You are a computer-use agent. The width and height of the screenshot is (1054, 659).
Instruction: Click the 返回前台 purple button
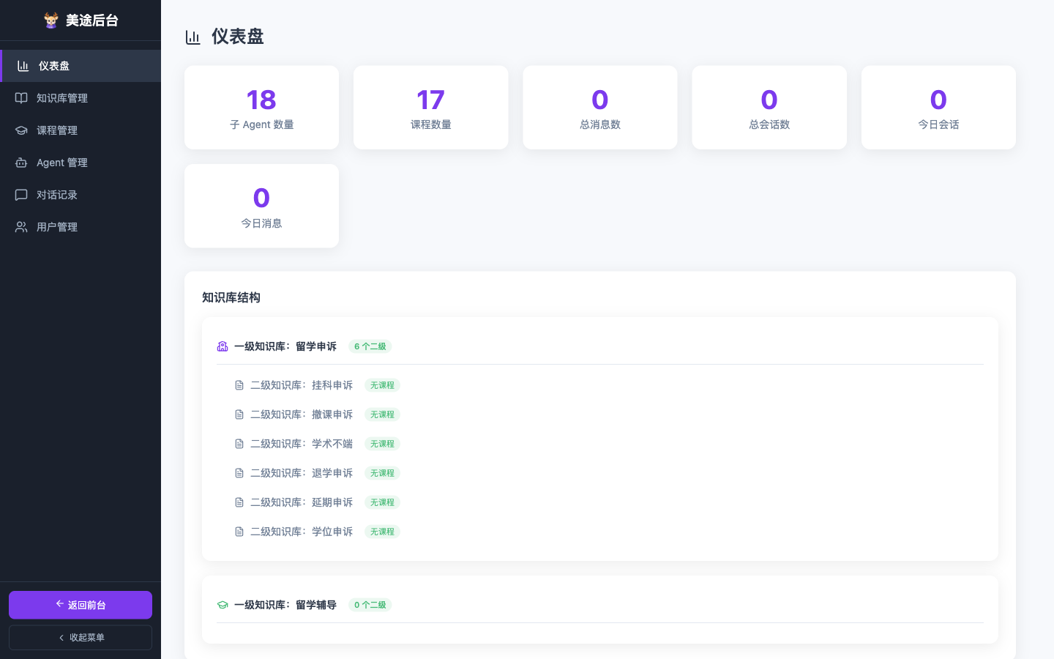(x=81, y=605)
